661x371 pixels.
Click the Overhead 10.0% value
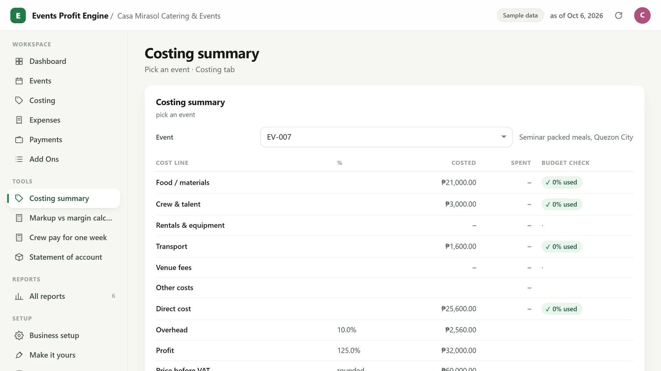coord(347,330)
